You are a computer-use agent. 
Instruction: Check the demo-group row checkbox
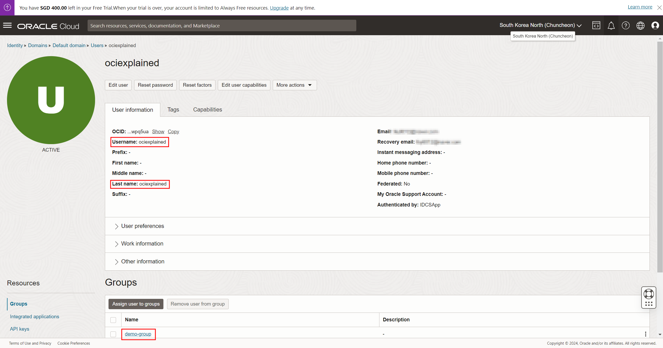(113, 334)
